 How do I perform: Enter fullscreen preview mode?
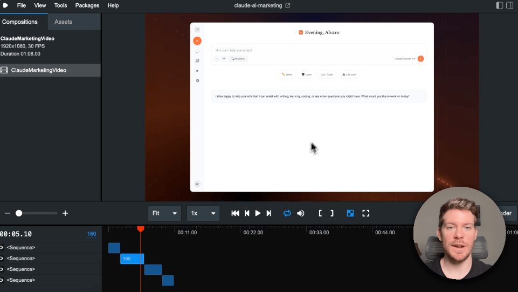click(x=365, y=213)
